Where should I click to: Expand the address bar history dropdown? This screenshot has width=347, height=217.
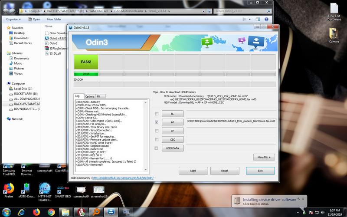203,11
